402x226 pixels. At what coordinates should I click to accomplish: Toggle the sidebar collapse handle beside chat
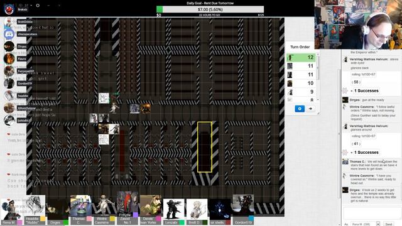339,134
